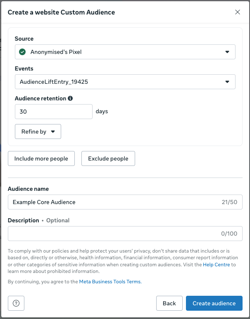The image size is (250, 319).
Task: Click the 0/100 description character counter
Action: coord(229,234)
